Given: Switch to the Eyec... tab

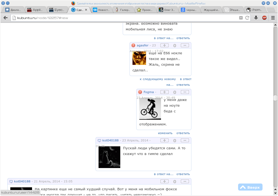Looking at the screenshot, I should 57,10.
